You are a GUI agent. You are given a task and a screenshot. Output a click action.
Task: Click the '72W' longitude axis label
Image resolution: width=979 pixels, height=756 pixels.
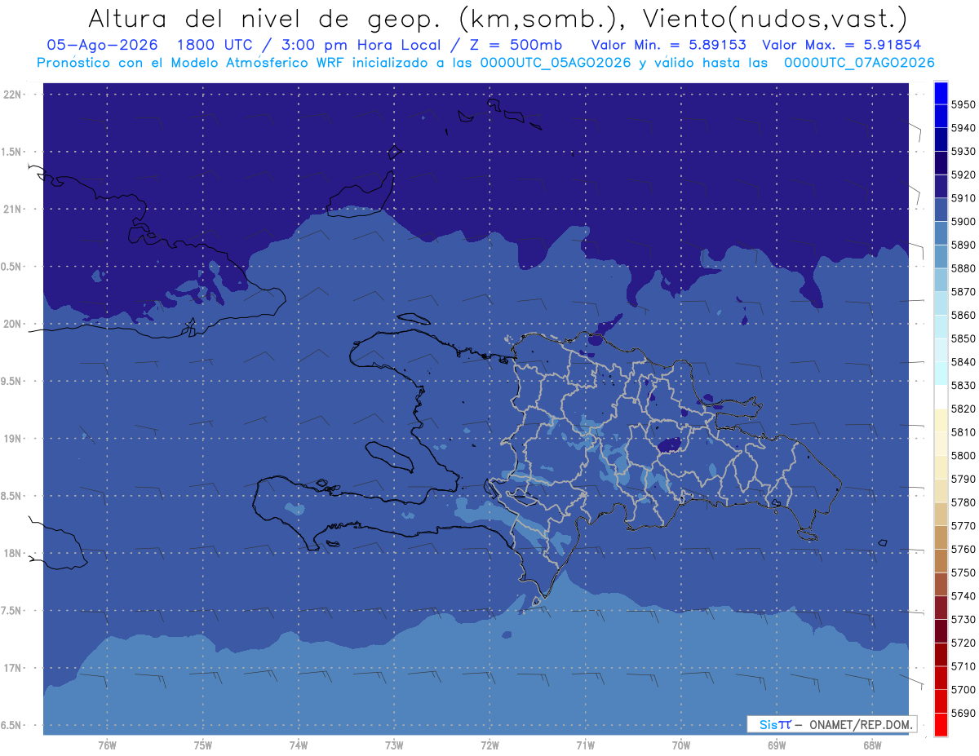tap(489, 745)
